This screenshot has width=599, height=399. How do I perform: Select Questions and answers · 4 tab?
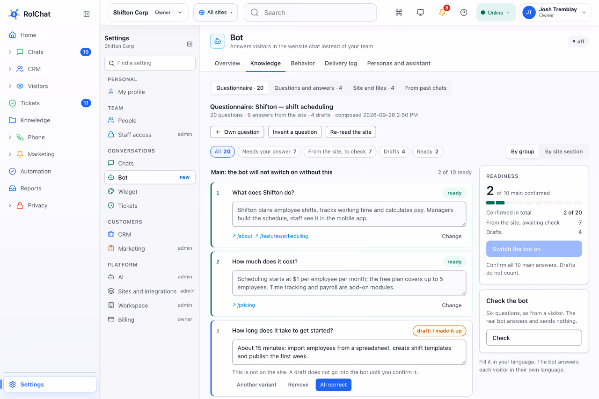click(x=308, y=88)
